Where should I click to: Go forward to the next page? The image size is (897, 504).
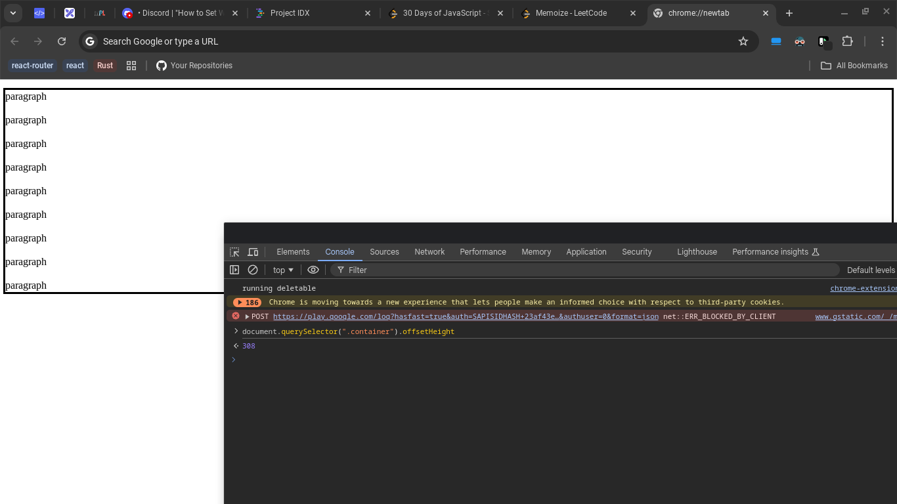[x=38, y=41]
